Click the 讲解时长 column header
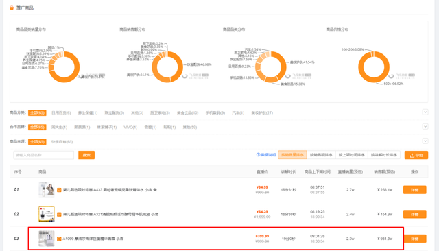Viewport: 439px width, 251px height. coord(288,171)
